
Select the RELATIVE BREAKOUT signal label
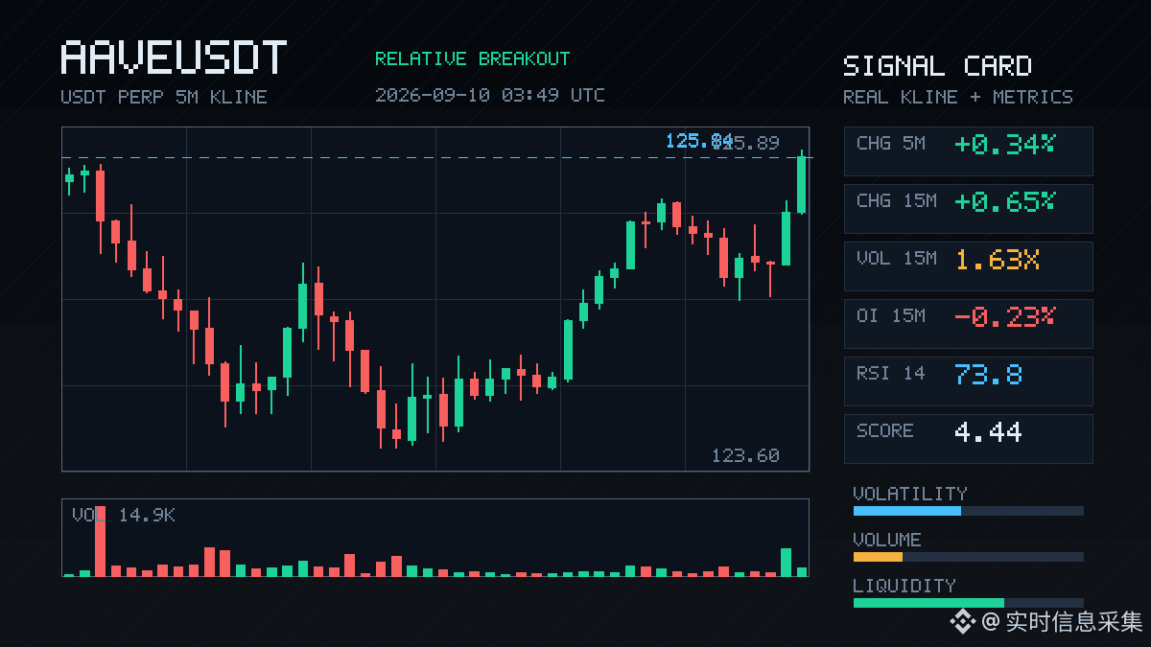[x=472, y=58]
